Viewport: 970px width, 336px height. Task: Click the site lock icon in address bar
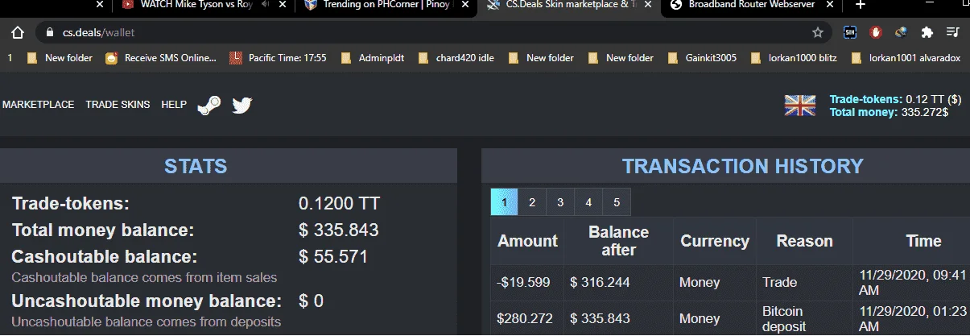coord(50,33)
